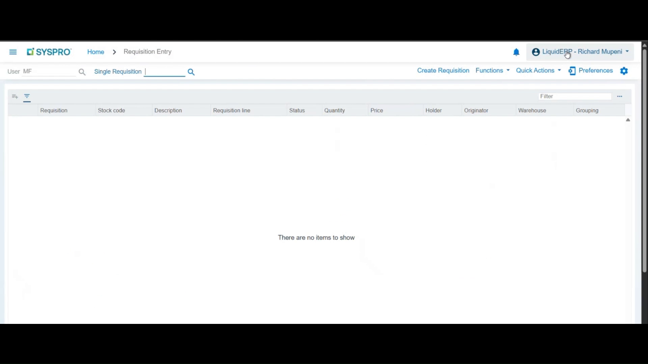
Task: Click Create Requisition
Action: coord(443,70)
